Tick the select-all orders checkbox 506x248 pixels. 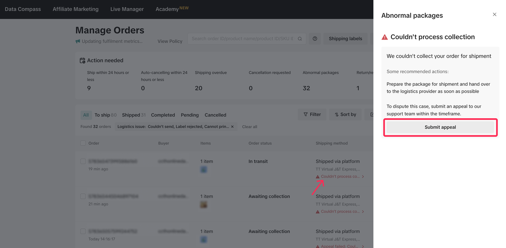83,143
